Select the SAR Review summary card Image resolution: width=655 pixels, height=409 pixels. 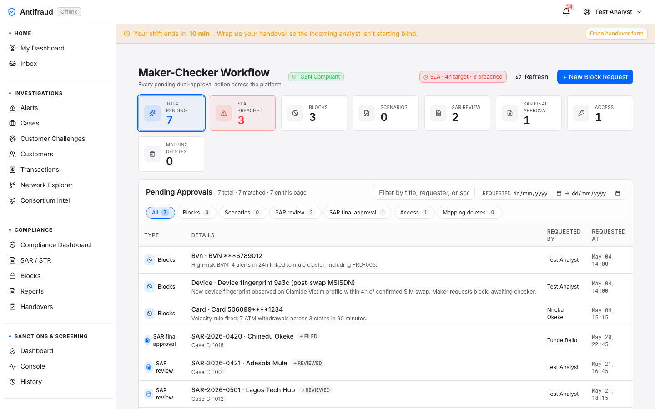point(457,113)
